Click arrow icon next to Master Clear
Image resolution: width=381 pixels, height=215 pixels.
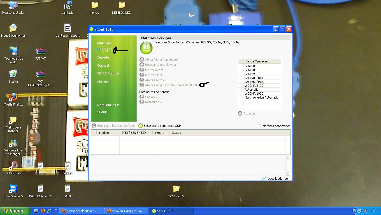(142, 75)
